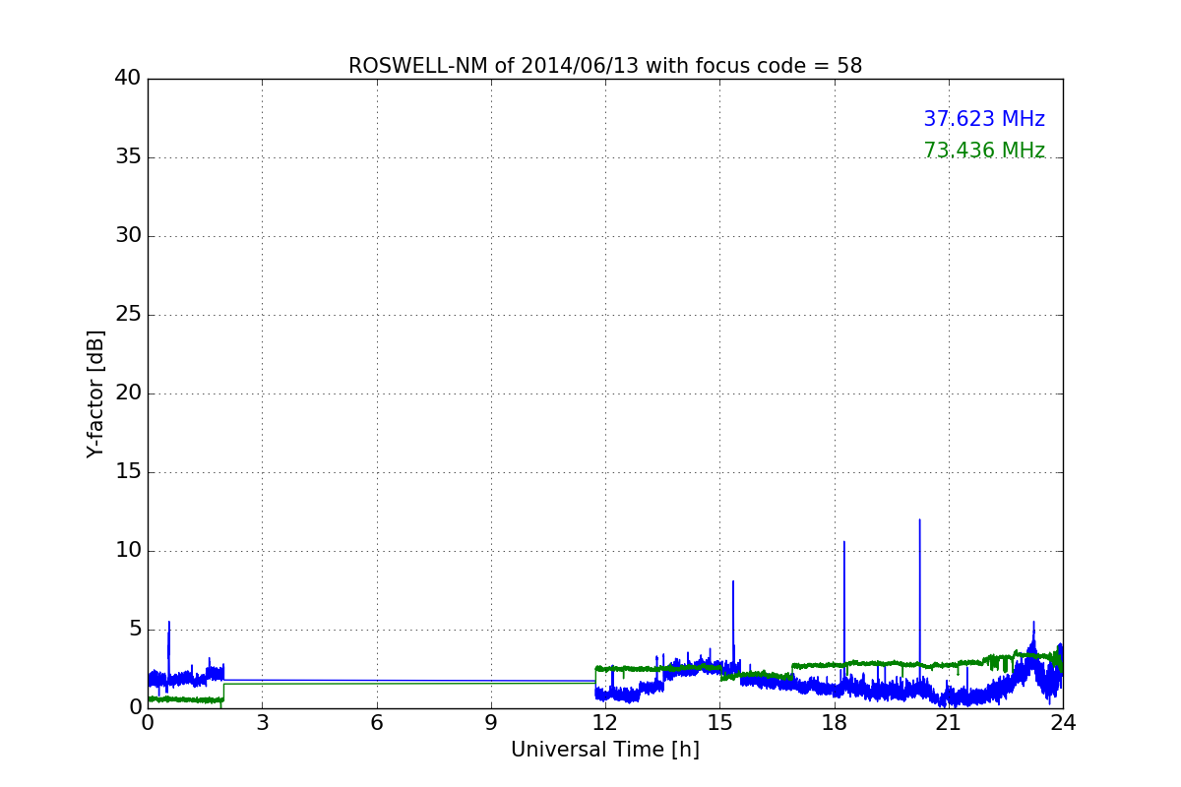Click the y-axis tick label 30

[x=127, y=236]
